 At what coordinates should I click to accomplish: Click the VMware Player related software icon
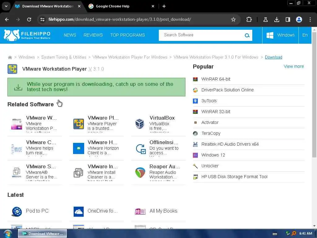click(79, 124)
